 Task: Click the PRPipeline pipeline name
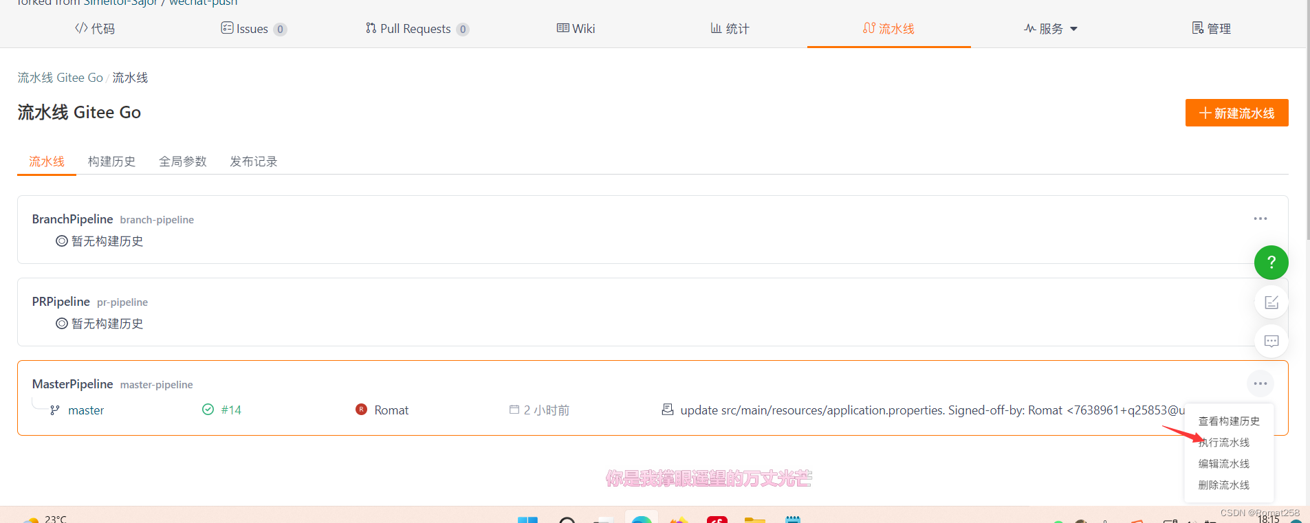61,302
